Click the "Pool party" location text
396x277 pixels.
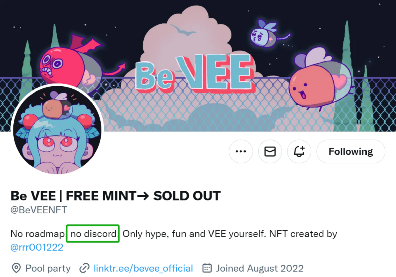tap(48, 268)
